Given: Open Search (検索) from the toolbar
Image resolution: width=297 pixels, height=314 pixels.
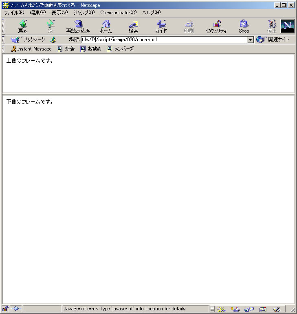Looking at the screenshot, I should 133,26.
